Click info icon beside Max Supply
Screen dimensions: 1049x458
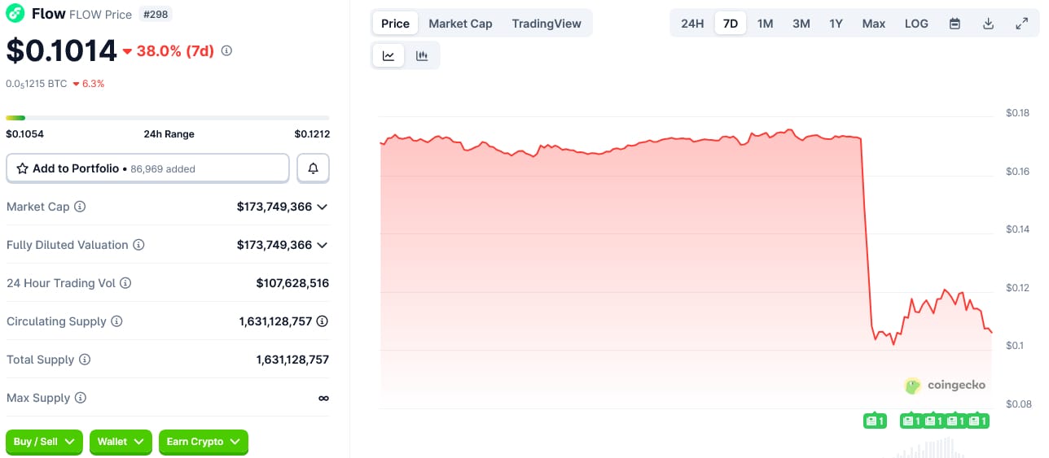[x=80, y=398]
